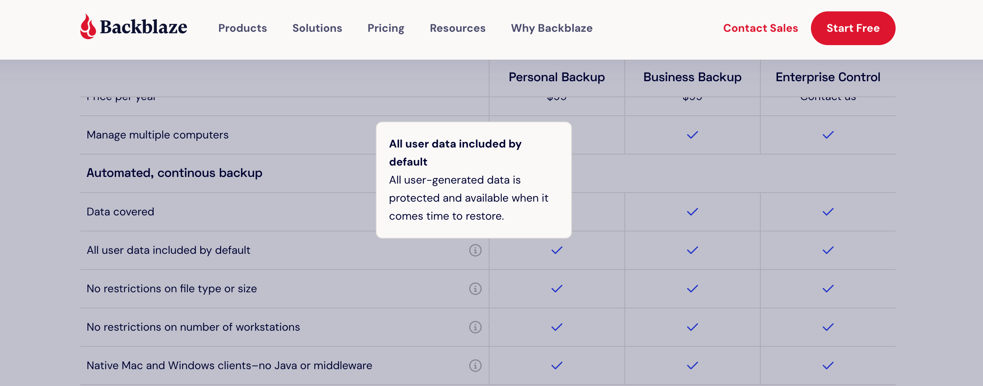Click info icon for All user data row
The width and height of the screenshot is (983, 386).
coord(475,250)
